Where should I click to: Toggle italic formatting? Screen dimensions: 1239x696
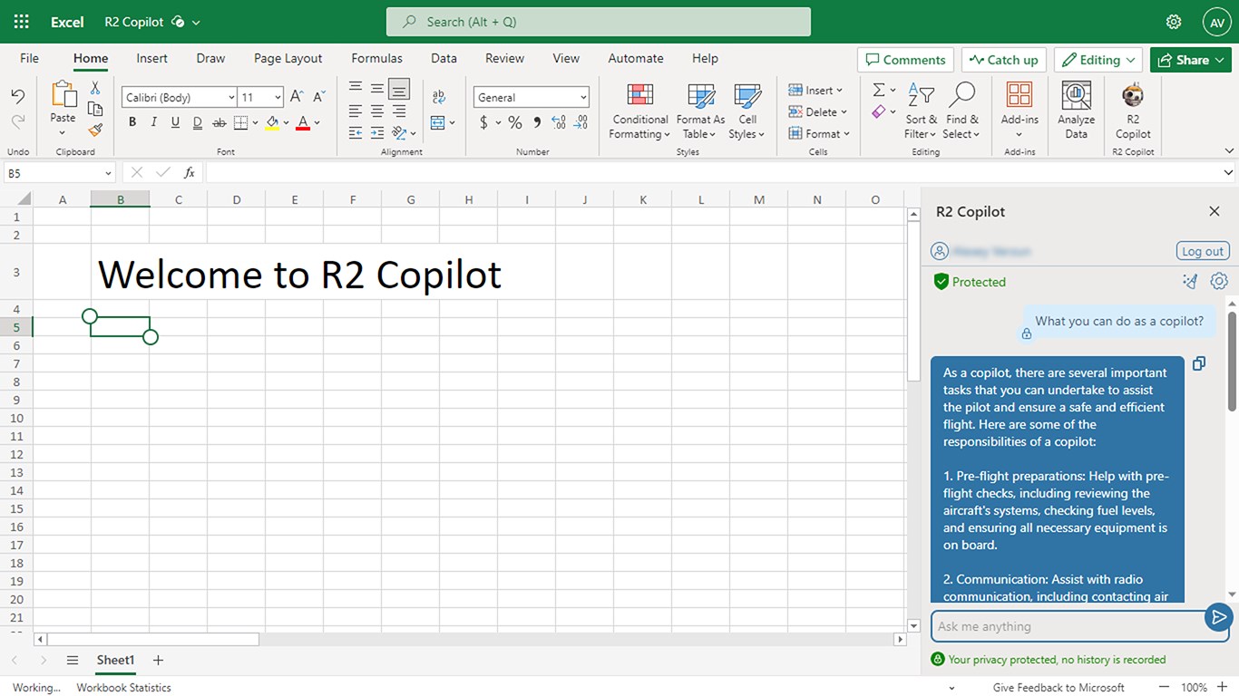click(x=153, y=122)
